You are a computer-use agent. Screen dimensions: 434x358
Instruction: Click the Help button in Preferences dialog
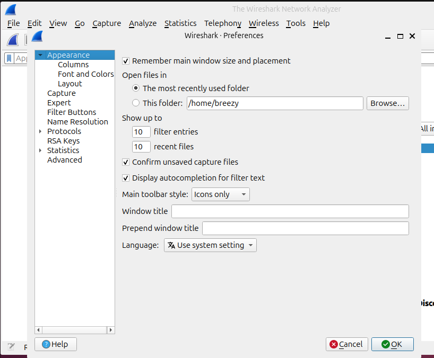(56, 344)
